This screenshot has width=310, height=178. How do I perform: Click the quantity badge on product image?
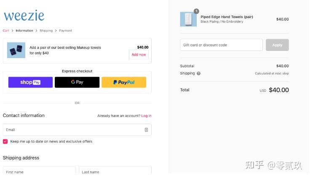click(196, 11)
